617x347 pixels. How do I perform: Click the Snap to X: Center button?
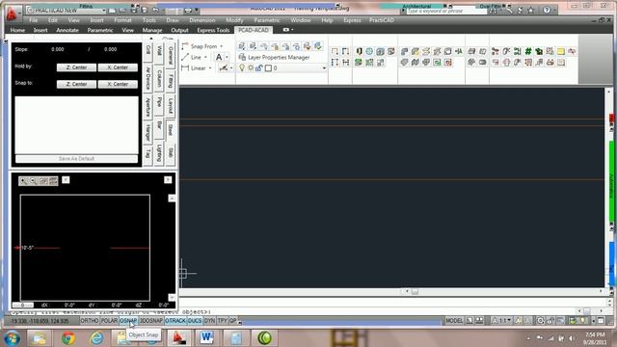[x=118, y=84]
